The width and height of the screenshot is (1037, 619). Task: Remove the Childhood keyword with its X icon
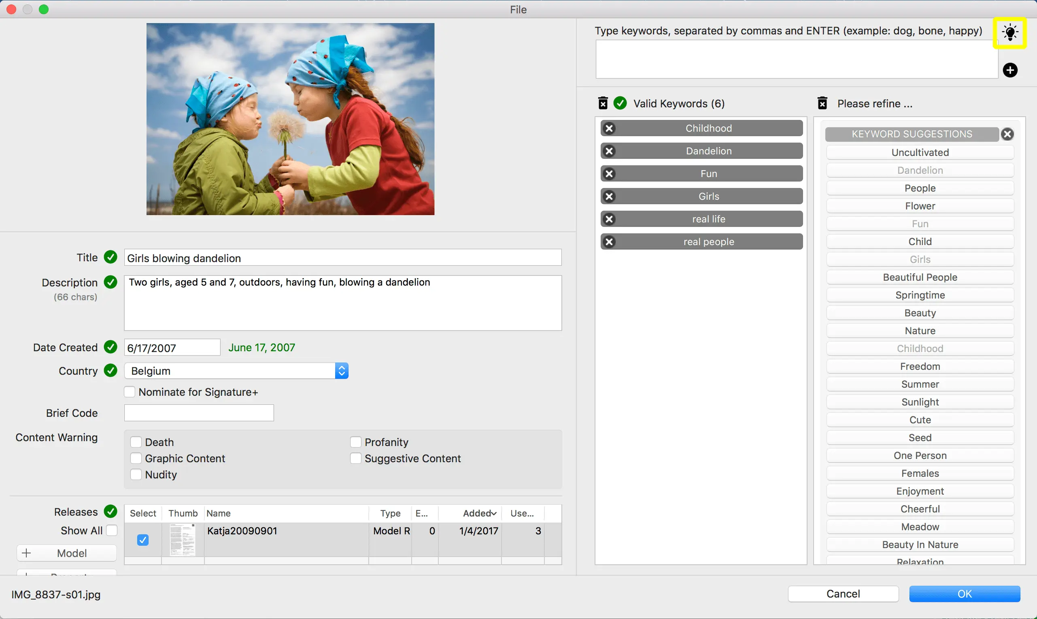click(x=609, y=128)
